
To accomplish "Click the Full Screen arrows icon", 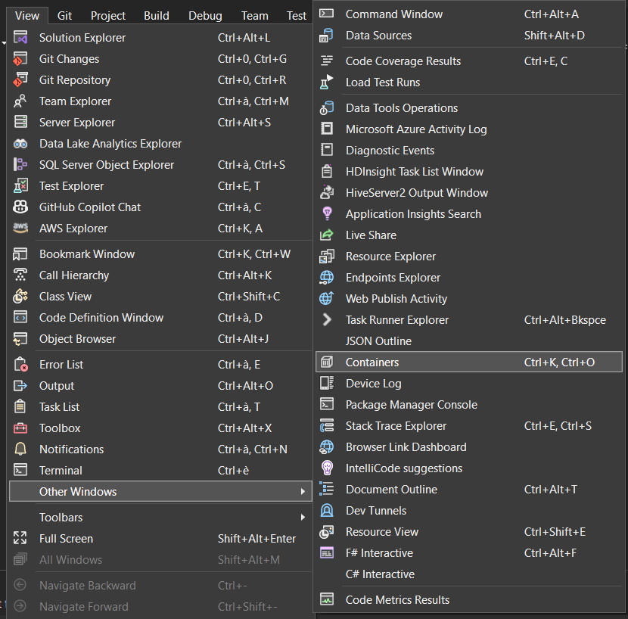I will point(20,538).
